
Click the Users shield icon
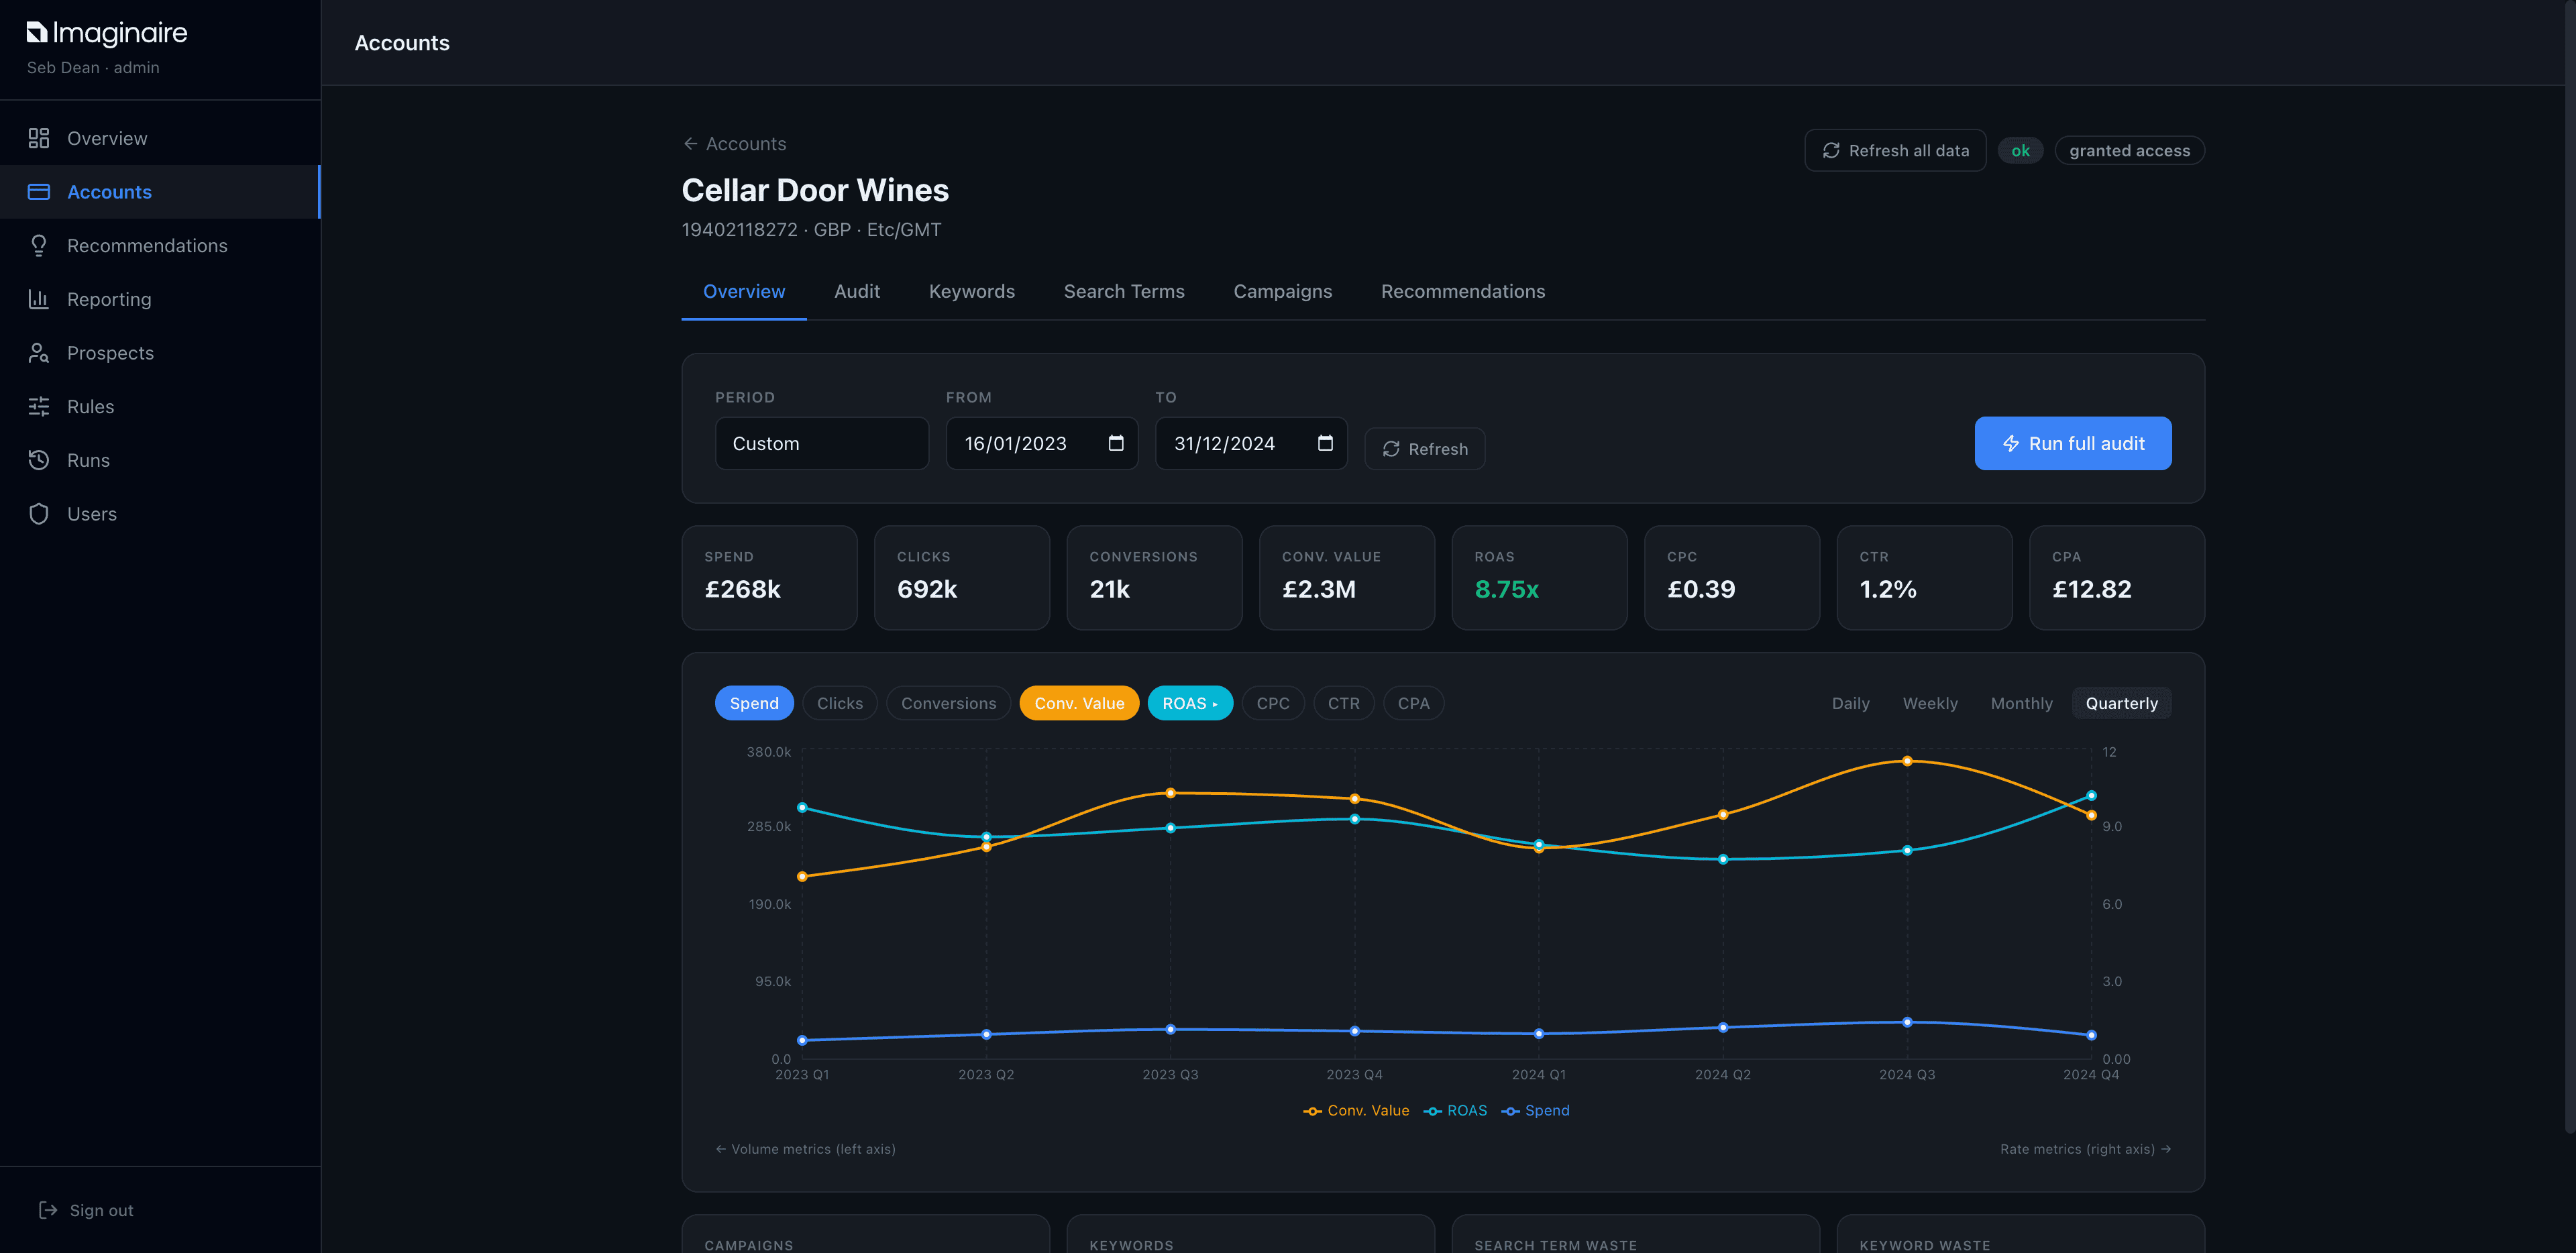(39, 514)
